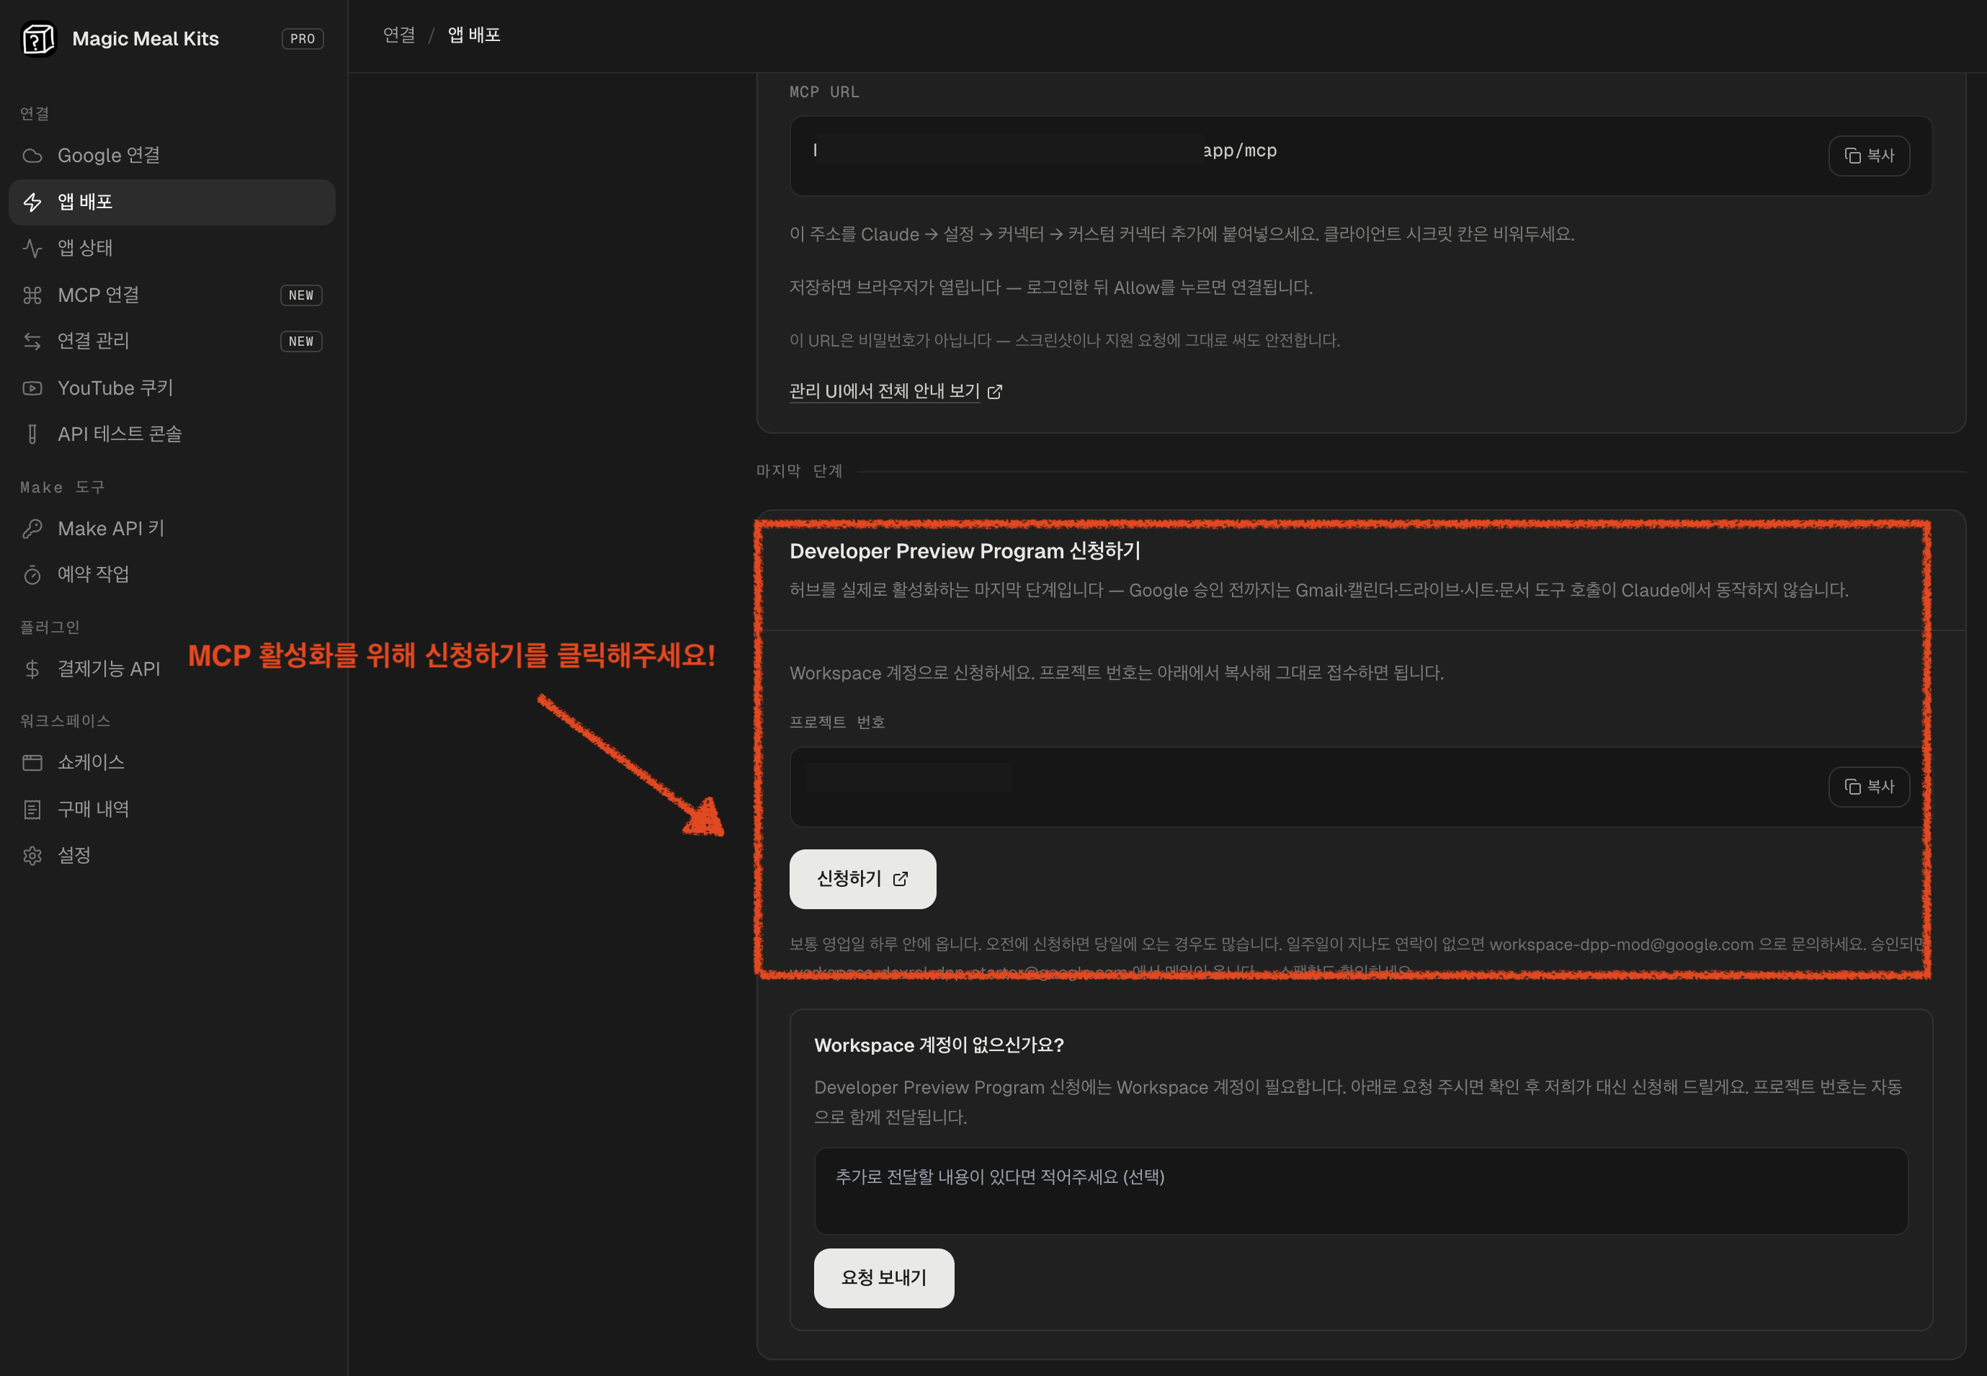Click the 마지막 단계 section label
The height and width of the screenshot is (1376, 1987).
799,472
